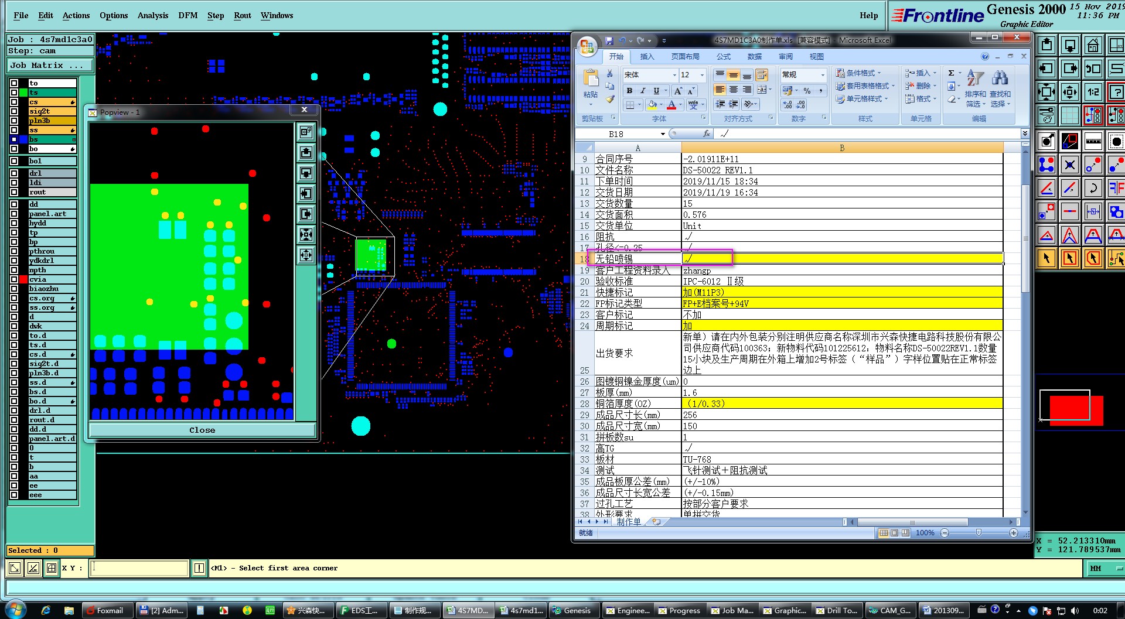This screenshot has height=619, width=1125.
Task: Toggle the checkbox for layer 'biaozhu'
Action: tap(14, 289)
